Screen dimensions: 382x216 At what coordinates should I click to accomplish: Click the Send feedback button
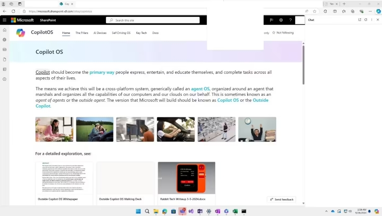[x=282, y=200]
